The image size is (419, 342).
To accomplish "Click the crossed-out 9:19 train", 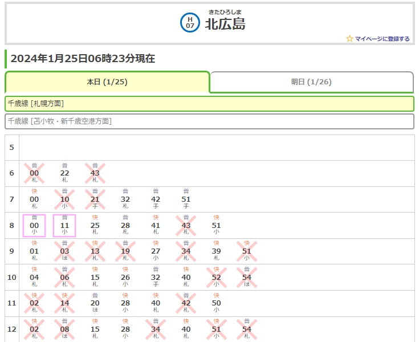I will [125, 251].
